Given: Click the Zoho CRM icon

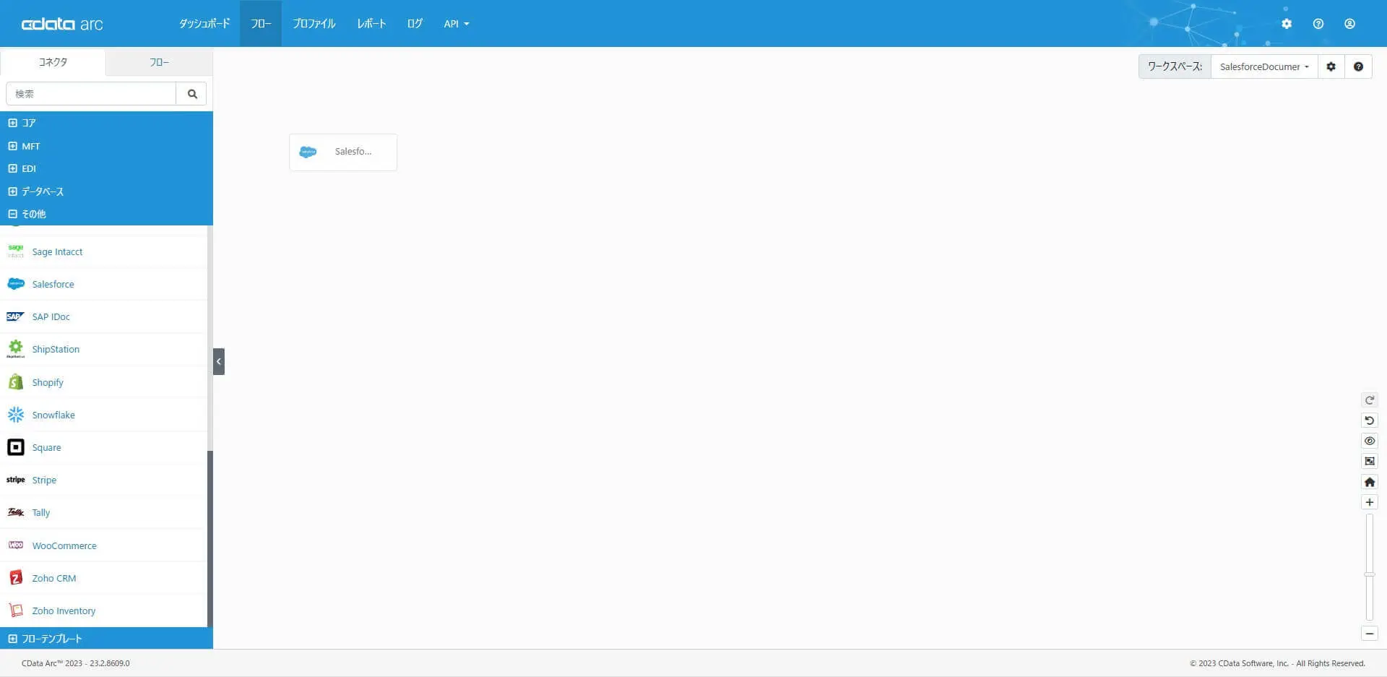Looking at the screenshot, I should (15, 578).
